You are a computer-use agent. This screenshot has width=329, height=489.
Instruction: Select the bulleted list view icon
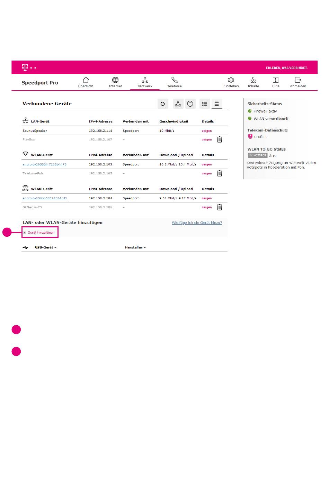click(205, 104)
